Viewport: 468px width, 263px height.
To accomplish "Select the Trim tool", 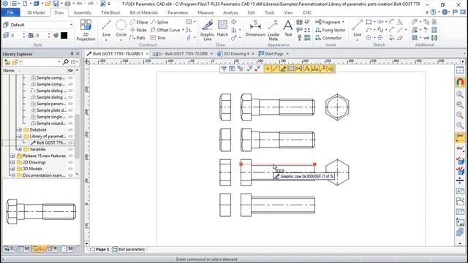I will coord(158,38).
